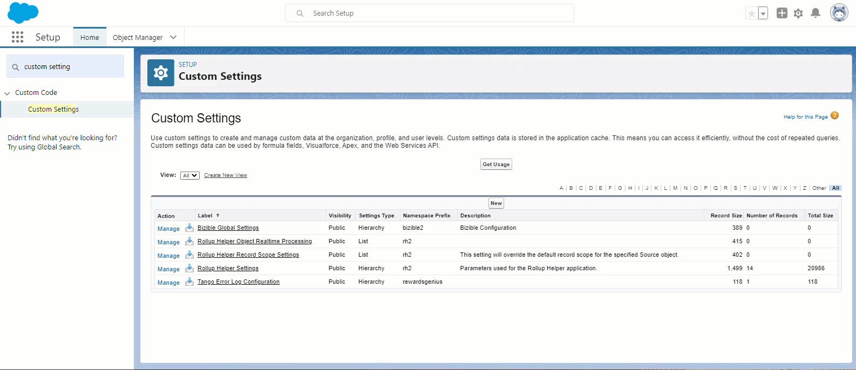Click the Custom Settings gear page icon
Screen dimensions: 856x370
(x=161, y=73)
